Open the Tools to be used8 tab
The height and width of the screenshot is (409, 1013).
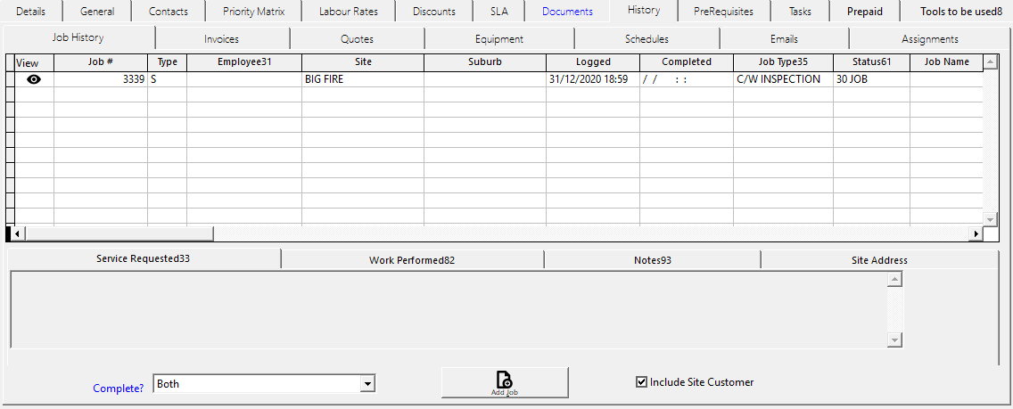(954, 12)
